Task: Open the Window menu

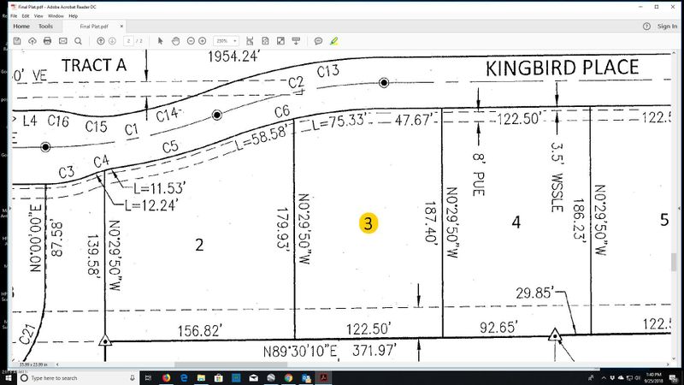Action: pyautogui.click(x=56, y=15)
